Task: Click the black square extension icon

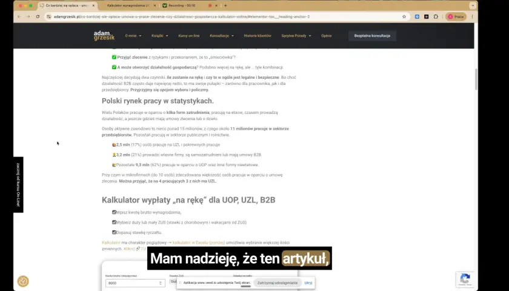Action: (x=426, y=16)
